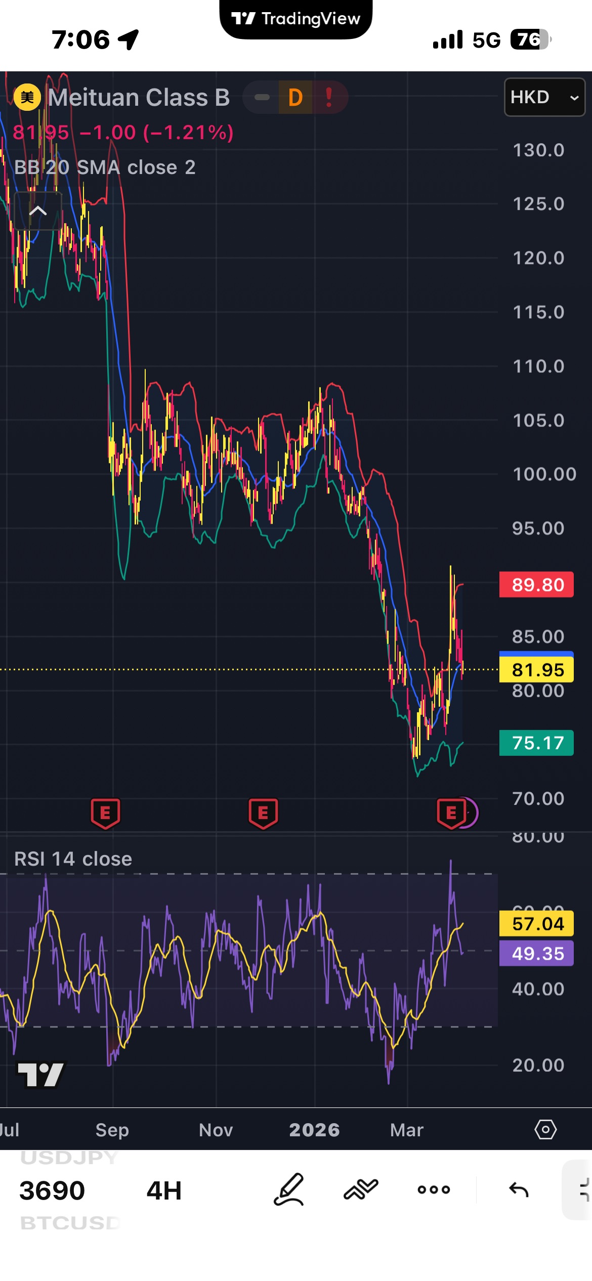The image size is (592, 1281).
Task: Tap the earnings marker near November
Action: point(263,814)
